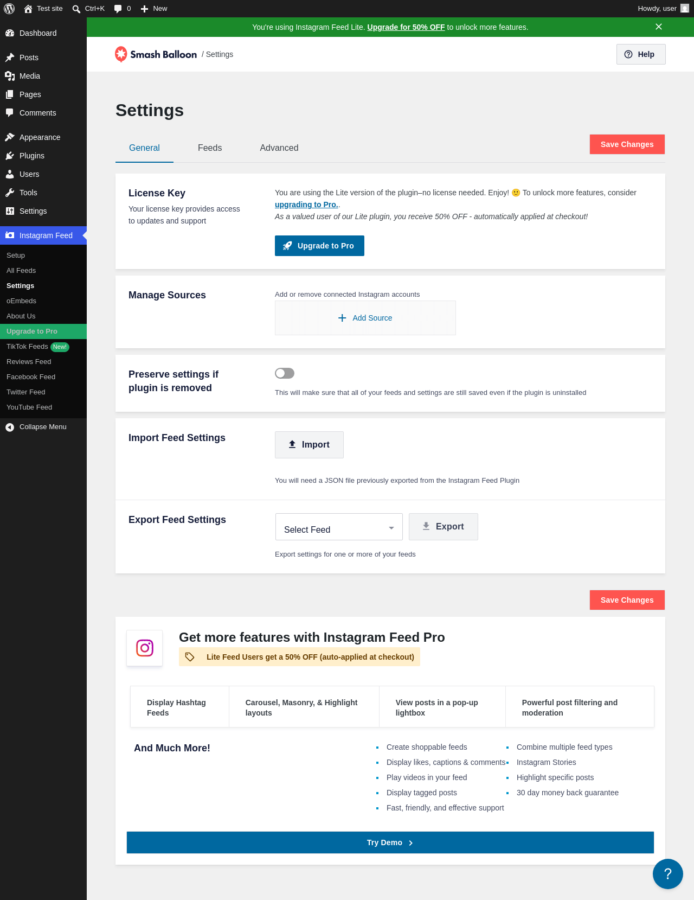Screen dimensions: 694x900
Task: Click the Instagram logo icon in Pro section
Action: pyautogui.click(x=145, y=648)
